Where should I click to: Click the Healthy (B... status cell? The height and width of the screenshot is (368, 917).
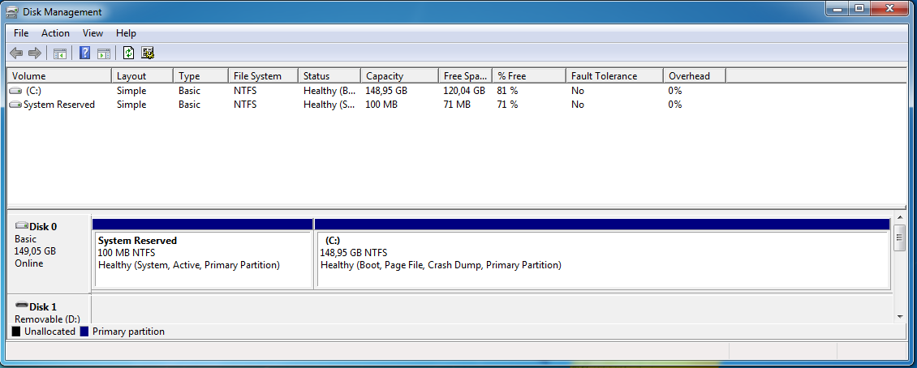(x=329, y=91)
